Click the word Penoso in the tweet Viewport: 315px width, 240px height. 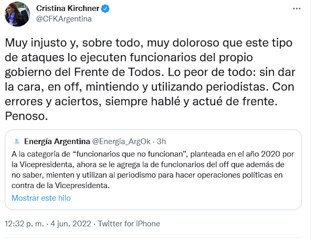tap(26, 117)
